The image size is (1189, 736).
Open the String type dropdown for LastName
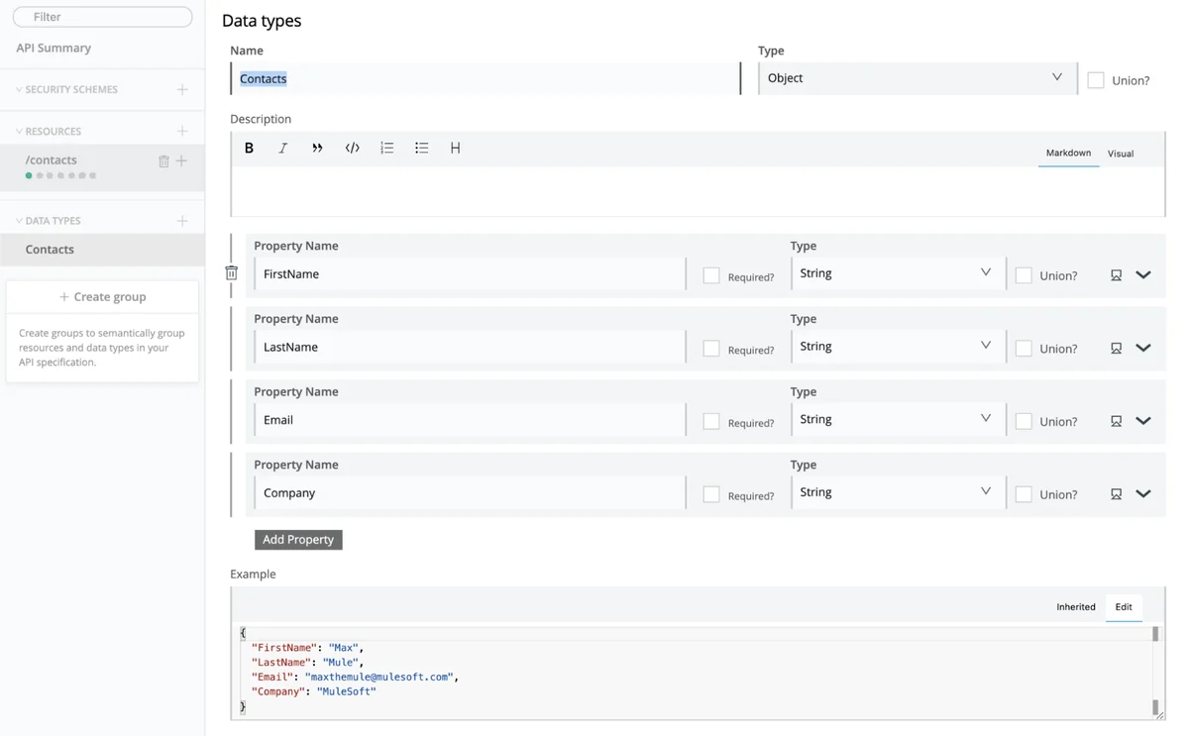(898, 347)
